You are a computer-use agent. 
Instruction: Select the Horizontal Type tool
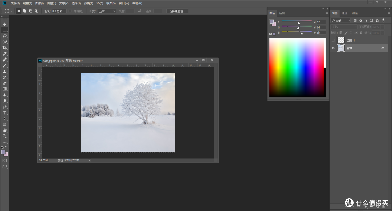5,112
